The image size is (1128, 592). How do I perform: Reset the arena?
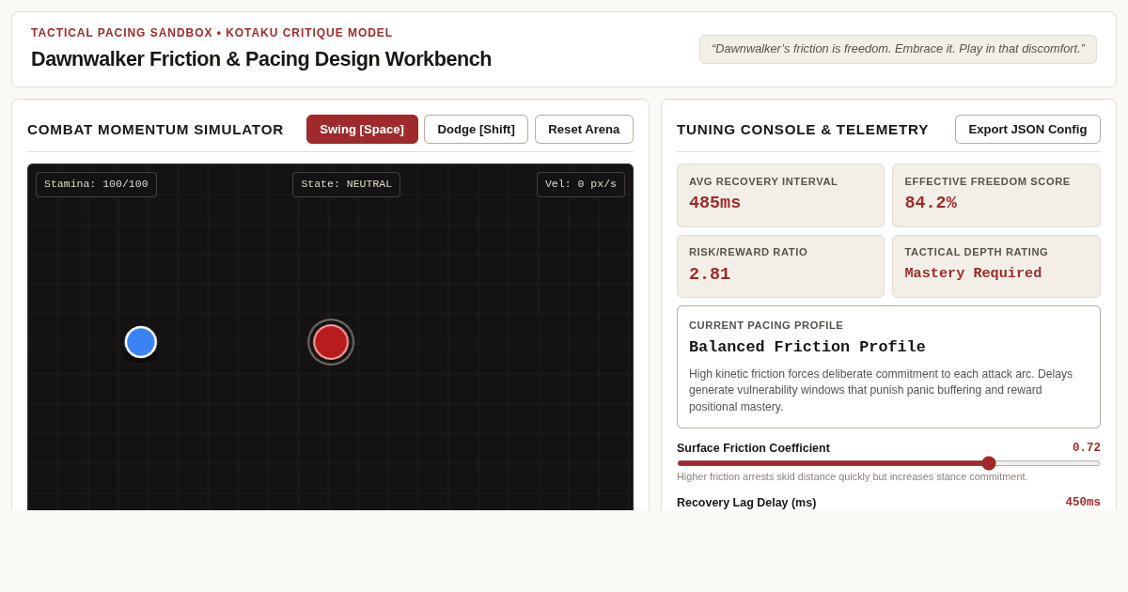coord(584,130)
